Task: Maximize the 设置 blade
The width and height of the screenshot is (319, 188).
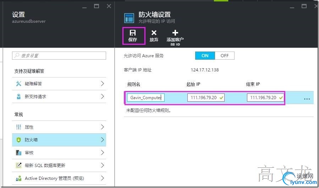Action: click(x=97, y=6)
